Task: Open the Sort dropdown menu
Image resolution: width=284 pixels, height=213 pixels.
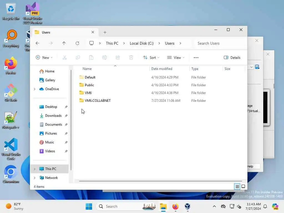Action: click(x=151, y=58)
